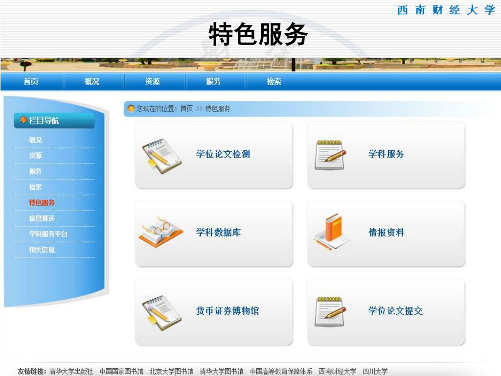The image size is (501, 376).
Task: Click the 西南财经大学 header title
Action: pos(446,10)
